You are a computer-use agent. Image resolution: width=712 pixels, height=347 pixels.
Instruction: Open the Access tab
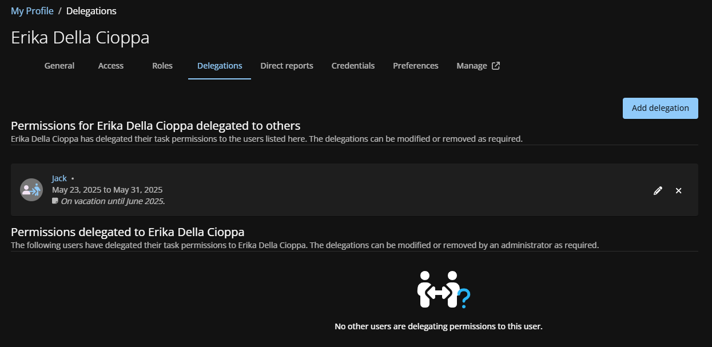(x=110, y=66)
